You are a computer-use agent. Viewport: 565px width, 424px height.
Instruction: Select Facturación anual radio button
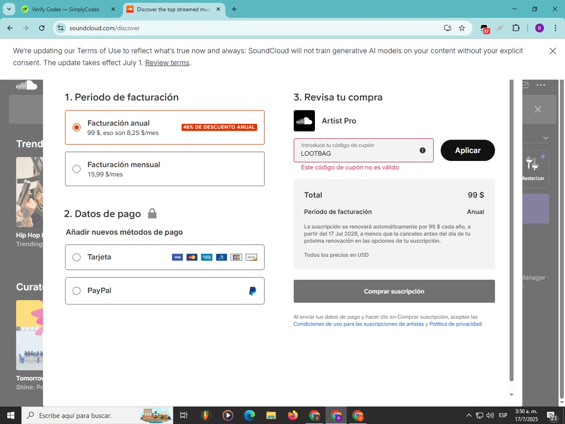[x=76, y=127]
